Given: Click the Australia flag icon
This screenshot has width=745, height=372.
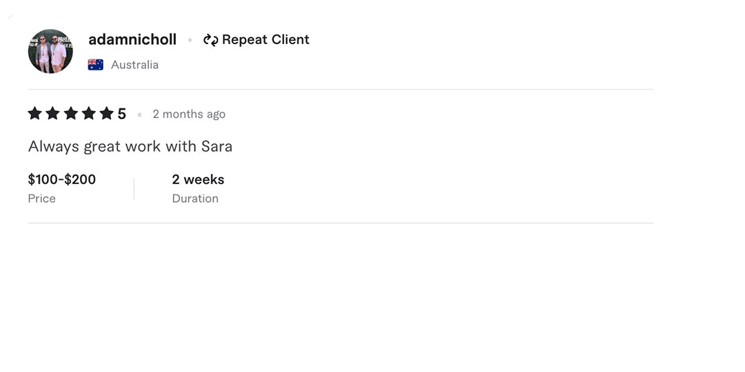Looking at the screenshot, I should [96, 65].
